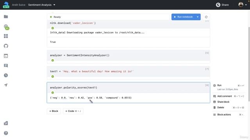The image size is (250, 140).
Task: Click the Share button
Action: (x=222, y=5)
